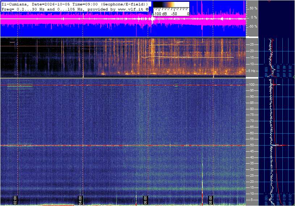
Task: Click the 100 Hz label on the E-field scale
Action: (x=252, y=85)
